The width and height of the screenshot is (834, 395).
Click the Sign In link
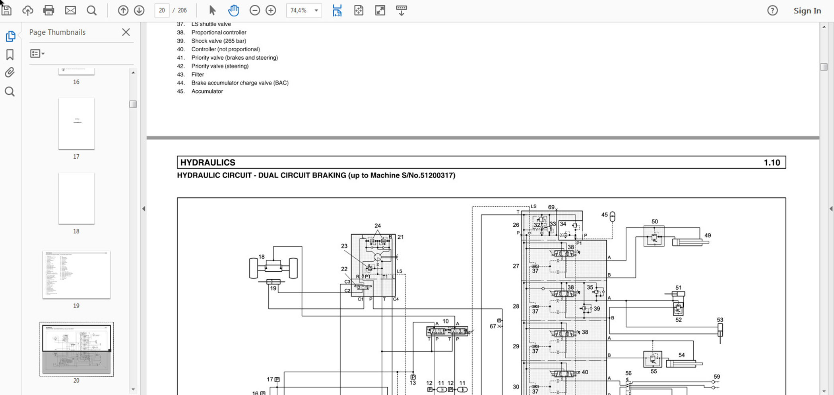tap(807, 11)
